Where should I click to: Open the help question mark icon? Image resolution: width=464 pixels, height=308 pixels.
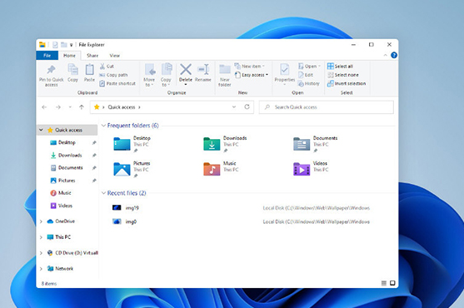point(394,55)
